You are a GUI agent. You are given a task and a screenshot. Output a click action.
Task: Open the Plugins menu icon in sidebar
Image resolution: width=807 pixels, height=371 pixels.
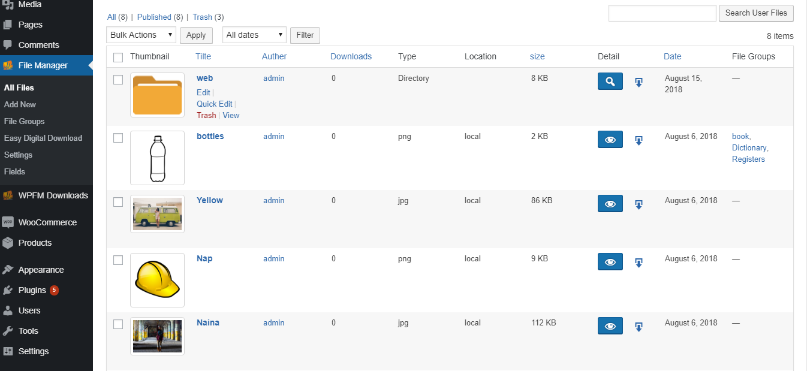pos(8,290)
